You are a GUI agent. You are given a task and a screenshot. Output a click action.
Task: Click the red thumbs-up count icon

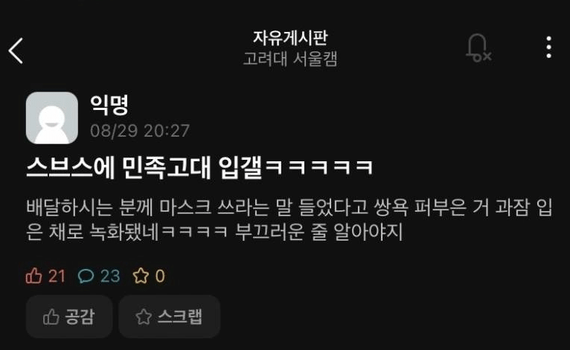tap(33, 276)
